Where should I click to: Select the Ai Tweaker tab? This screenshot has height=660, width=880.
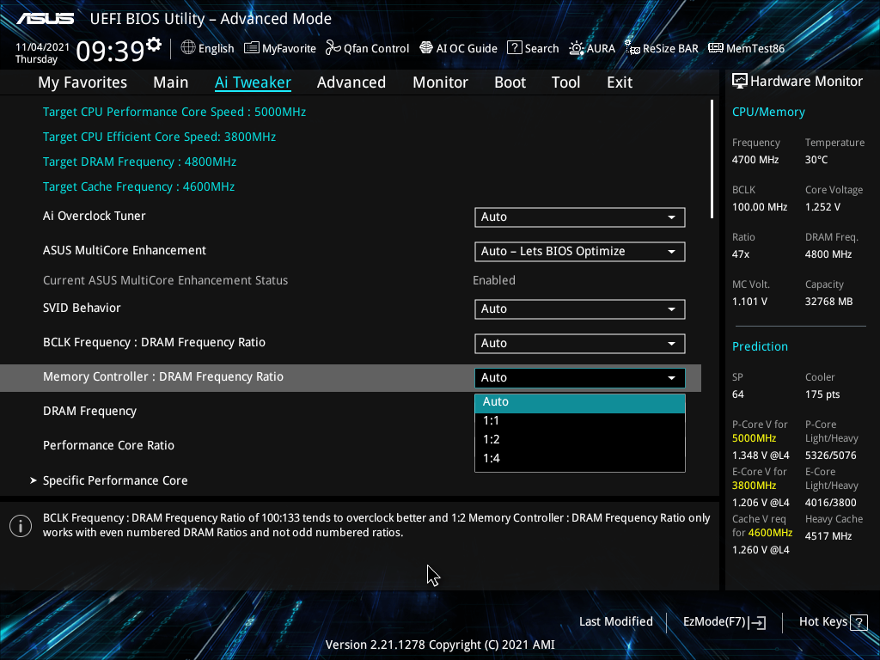click(253, 82)
